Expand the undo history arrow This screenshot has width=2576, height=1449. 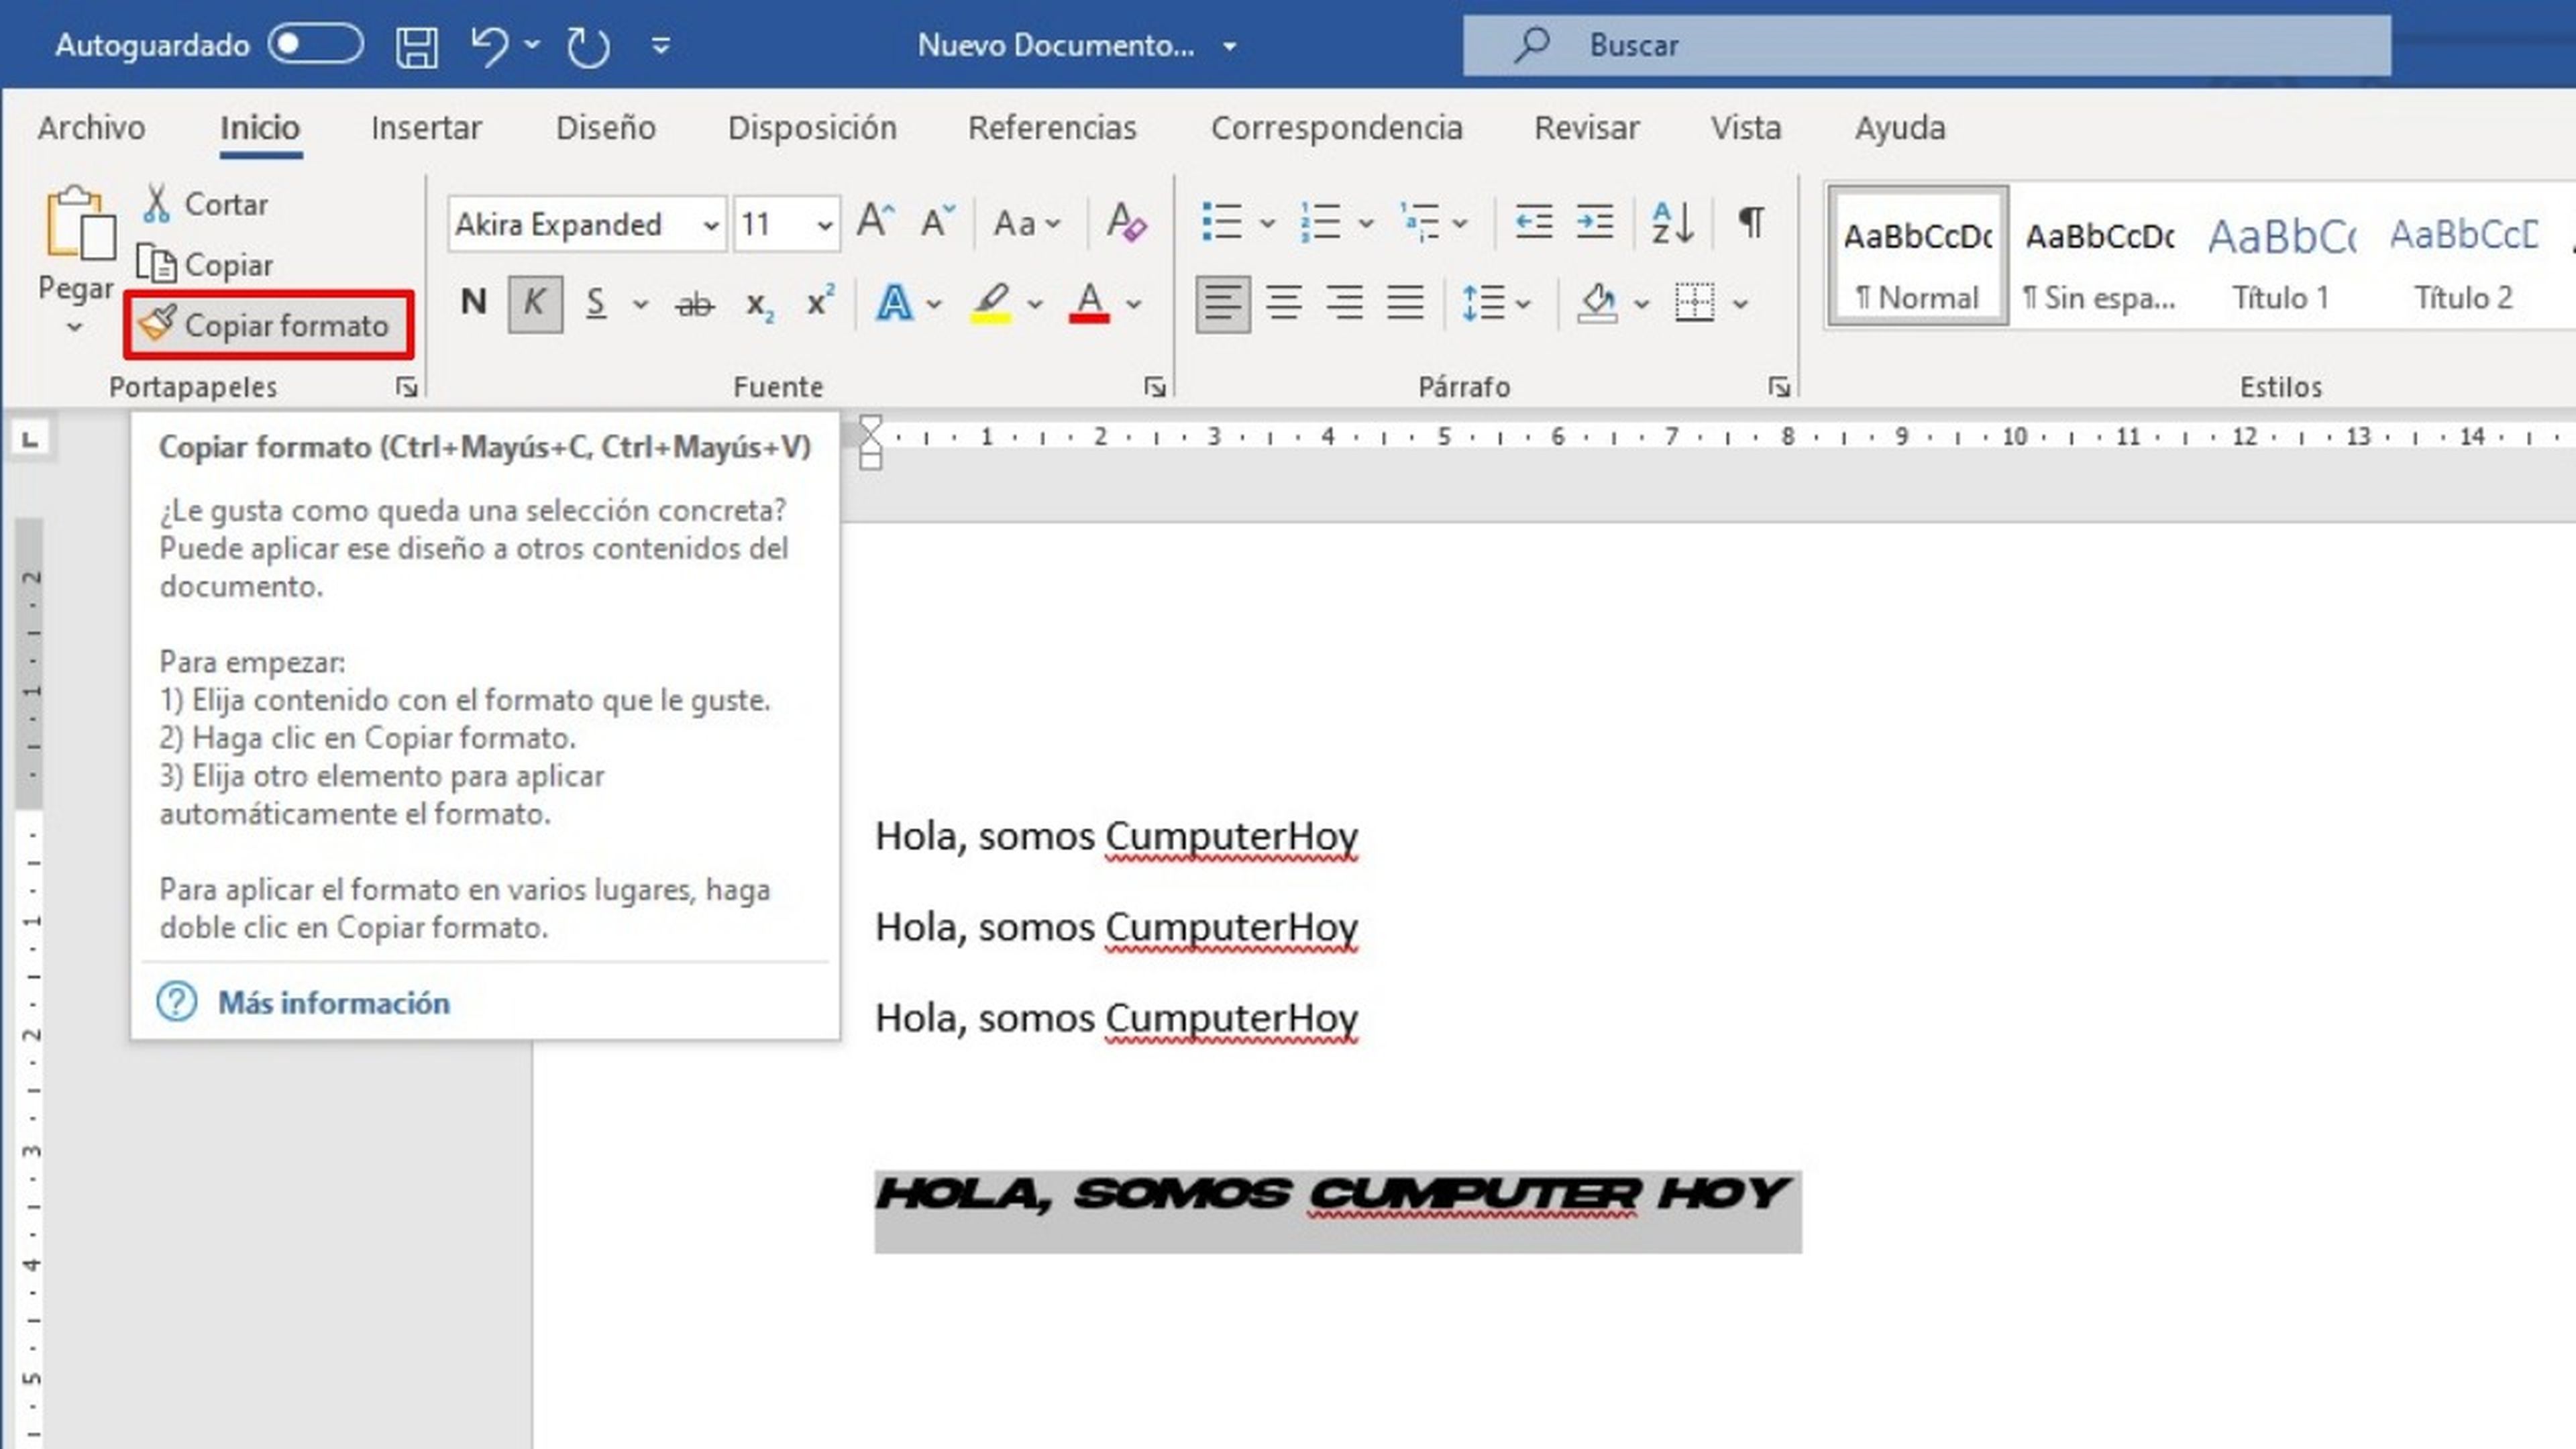[532, 45]
